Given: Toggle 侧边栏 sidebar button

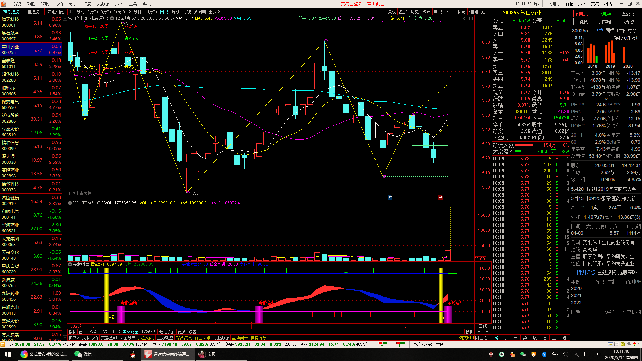Looking at the screenshot, I should [x=482, y=338].
